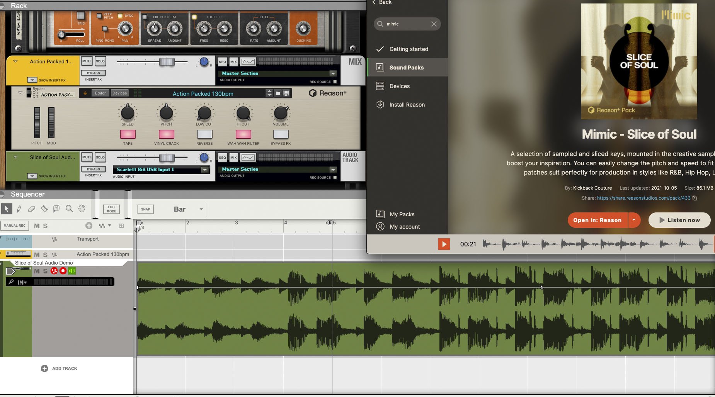Viewport: 715px width, 397px height.
Task: Select the Razor tool in the sequencer toolbar
Action: [x=44, y=209]
